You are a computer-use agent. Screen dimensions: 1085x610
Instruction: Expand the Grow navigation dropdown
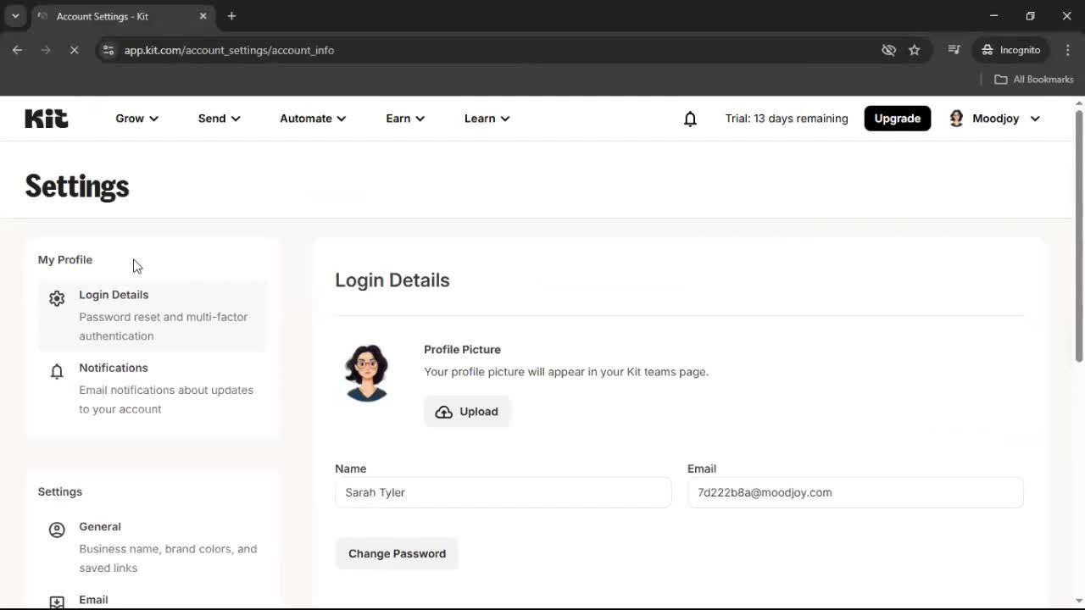click(136, 119)
